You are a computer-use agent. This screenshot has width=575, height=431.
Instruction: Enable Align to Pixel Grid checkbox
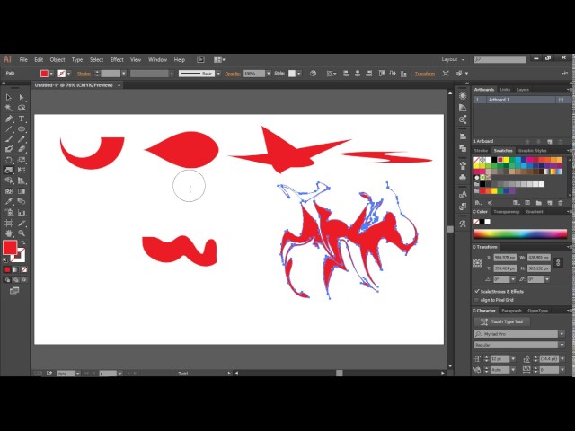click(477, 300)
